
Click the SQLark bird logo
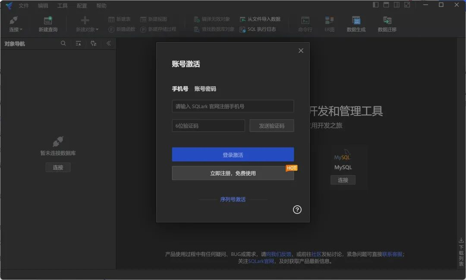pyautogui.click(x=9, y=5)
